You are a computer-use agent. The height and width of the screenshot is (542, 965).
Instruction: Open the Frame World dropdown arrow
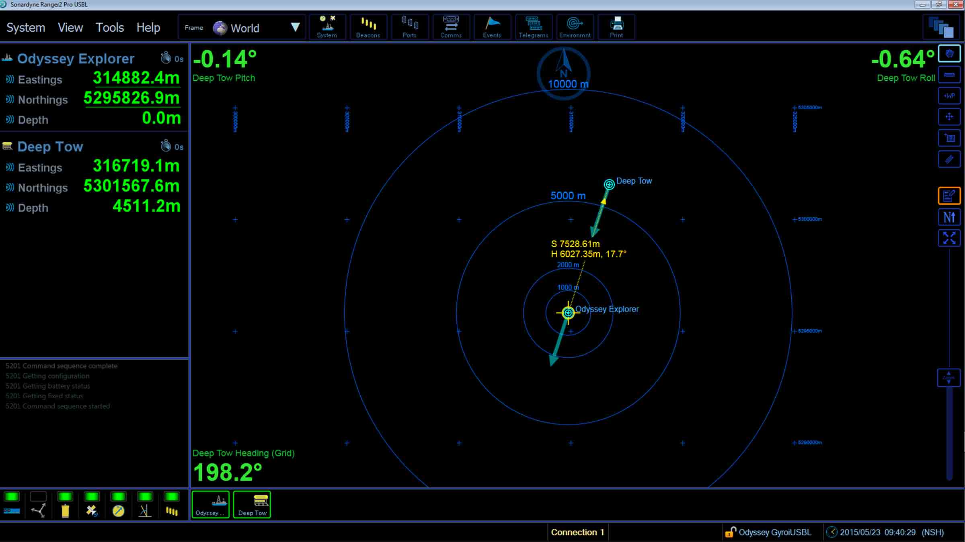(295, 27)
